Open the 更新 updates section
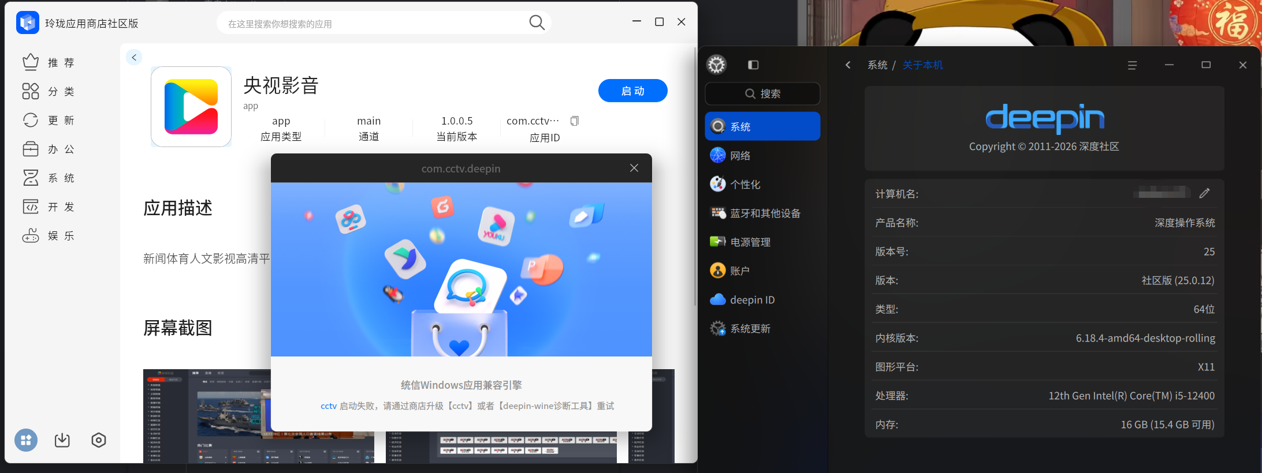 [x=50, y=120]
